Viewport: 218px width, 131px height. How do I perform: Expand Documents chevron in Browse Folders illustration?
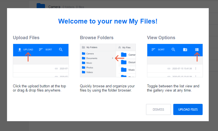[112, 58]
